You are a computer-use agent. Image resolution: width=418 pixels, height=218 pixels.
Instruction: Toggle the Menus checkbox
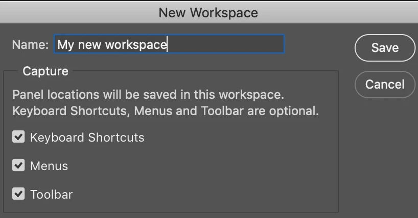tap(18, 166)
